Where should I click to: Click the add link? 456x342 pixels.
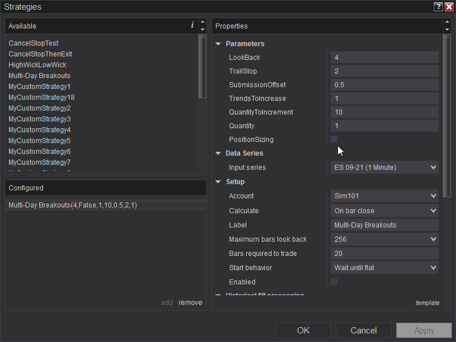pos(167,303)
